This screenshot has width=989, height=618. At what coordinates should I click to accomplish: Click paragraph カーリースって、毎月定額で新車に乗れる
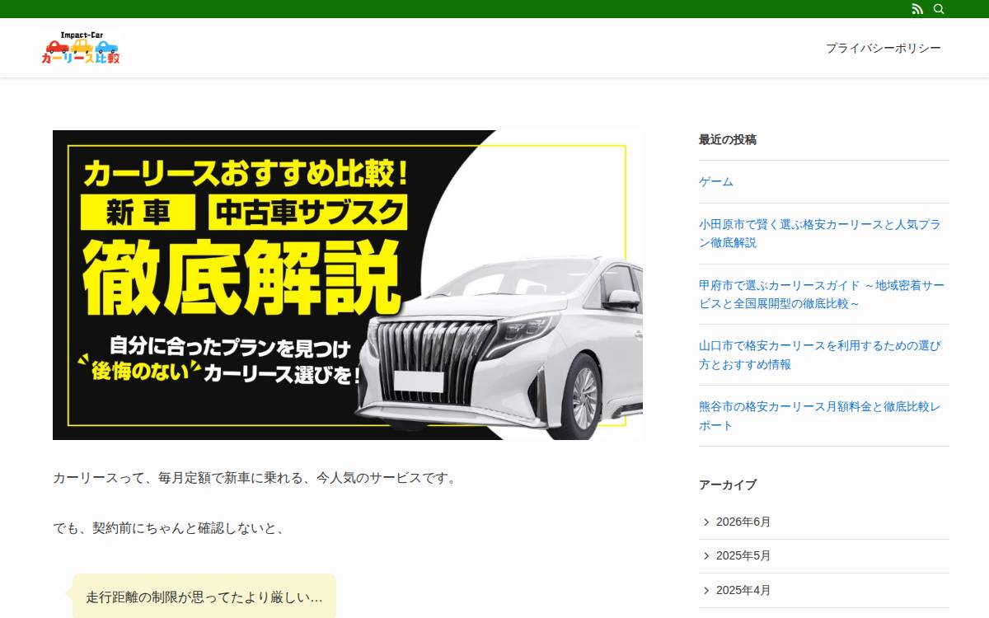[255, 478]
